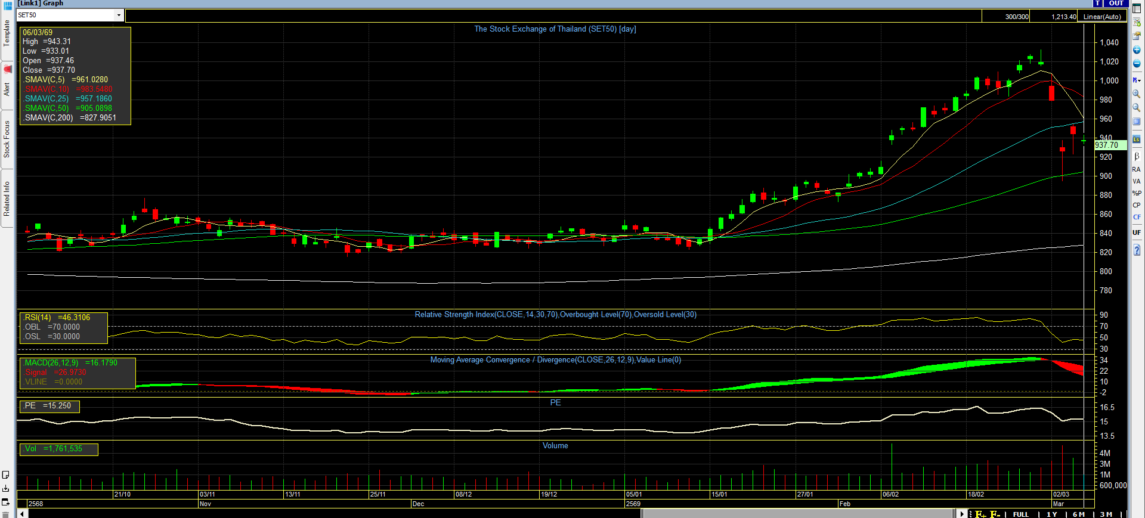Switch to the Related Info side tab
1145x518 pixels.
(7, 198)
